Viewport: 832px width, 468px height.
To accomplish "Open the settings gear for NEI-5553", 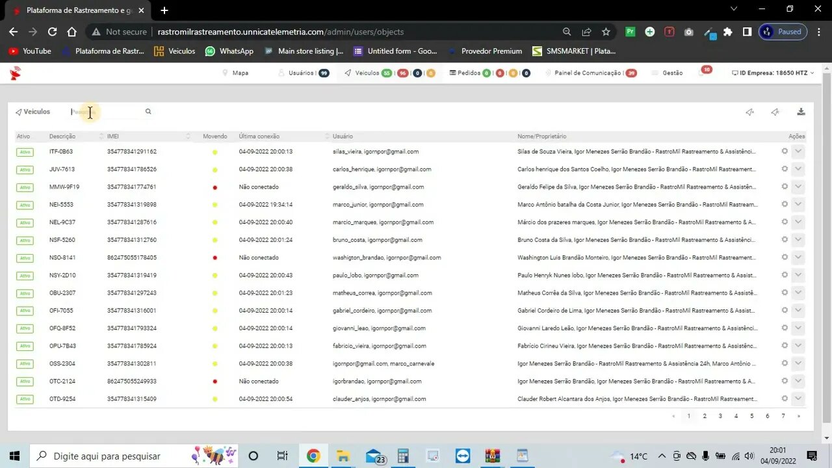I will [785, 204].
